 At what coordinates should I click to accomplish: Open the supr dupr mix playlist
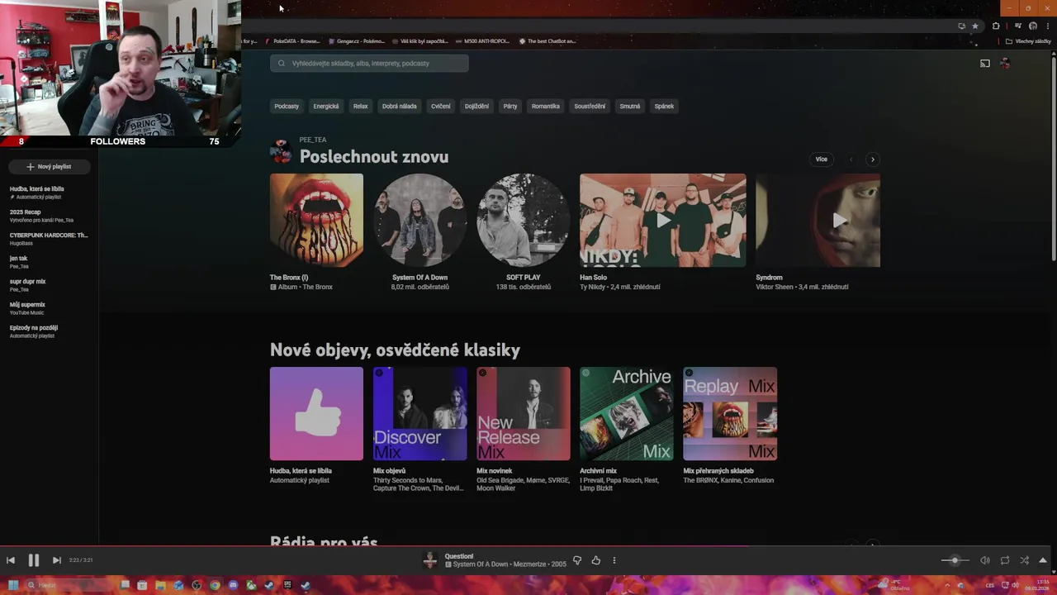pyautogui.click(x=49, y=285)
